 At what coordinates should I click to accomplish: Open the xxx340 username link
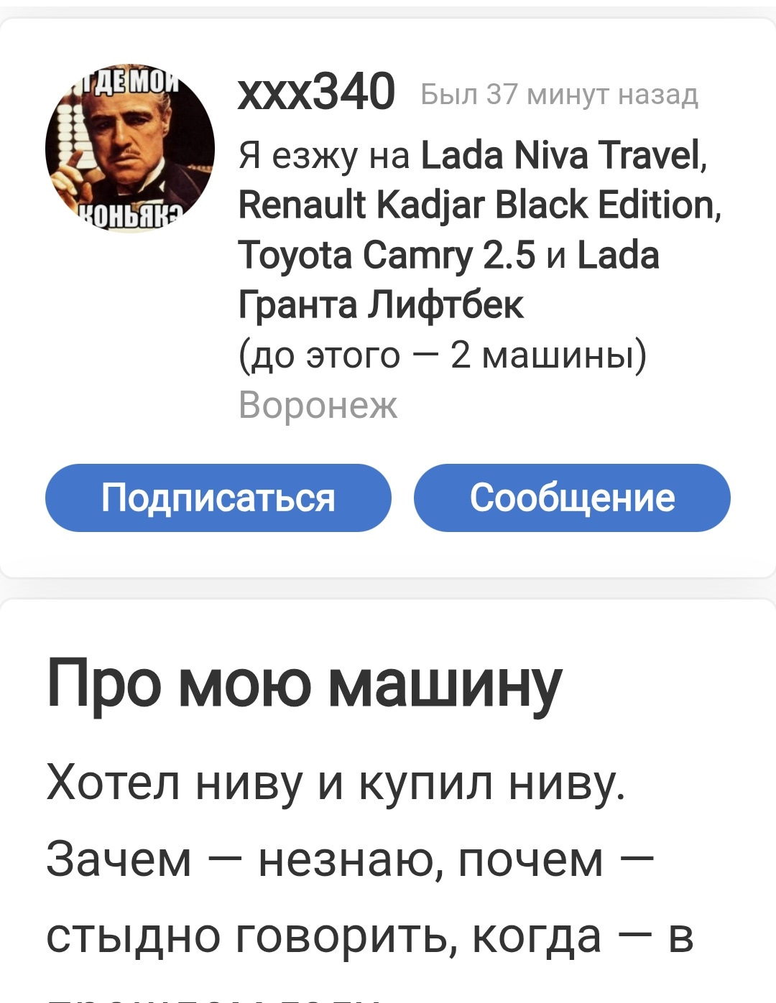[x=316, y=92]
